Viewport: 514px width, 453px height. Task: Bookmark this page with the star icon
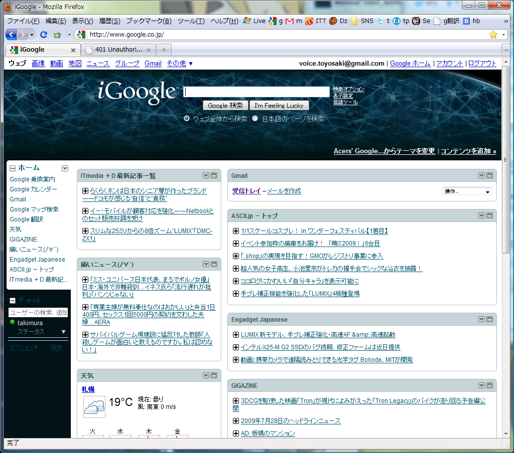493,35
